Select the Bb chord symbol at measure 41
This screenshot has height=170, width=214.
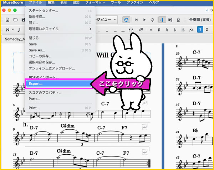[195, 130]
